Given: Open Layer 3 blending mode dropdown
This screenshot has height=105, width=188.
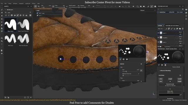Looking at the screenshot, I should [x=180, y=32].
